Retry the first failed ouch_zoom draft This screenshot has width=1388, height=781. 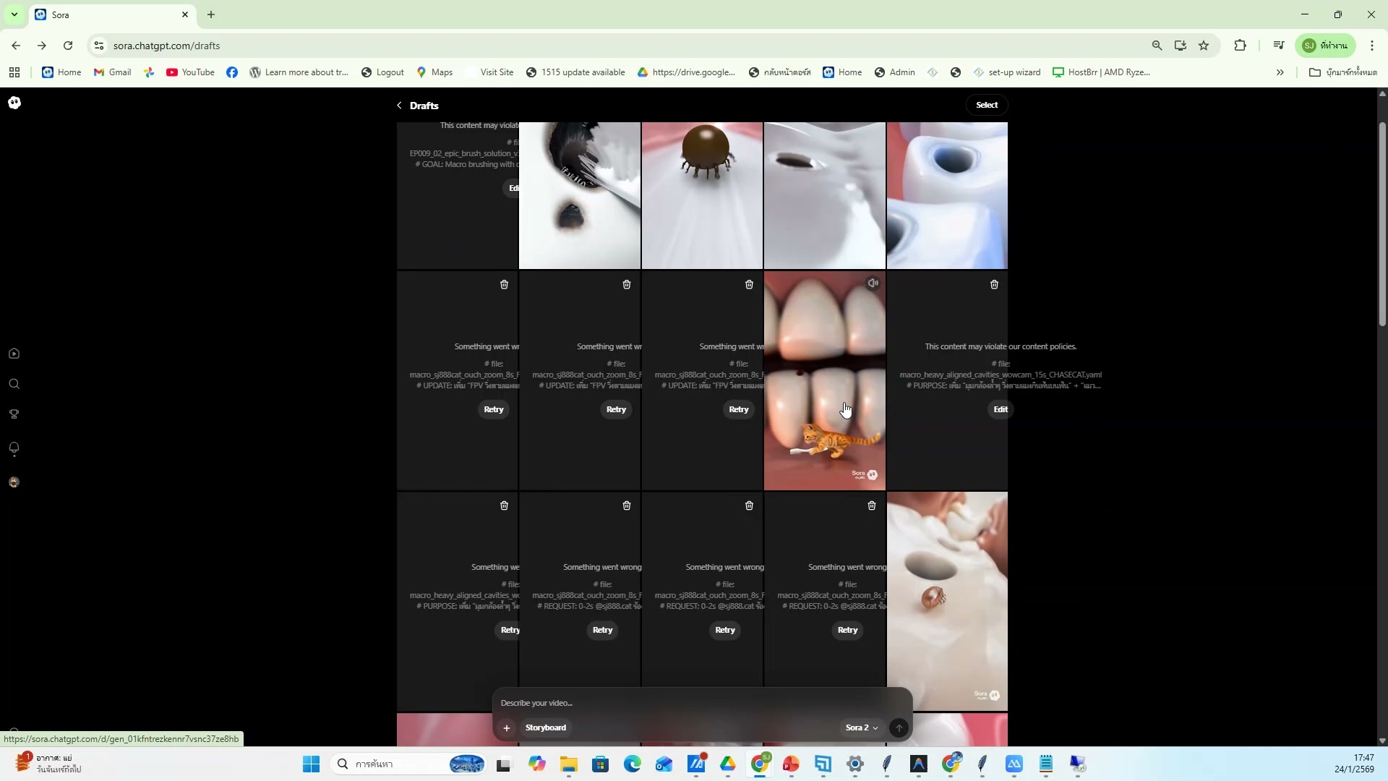tap(494, 409)
